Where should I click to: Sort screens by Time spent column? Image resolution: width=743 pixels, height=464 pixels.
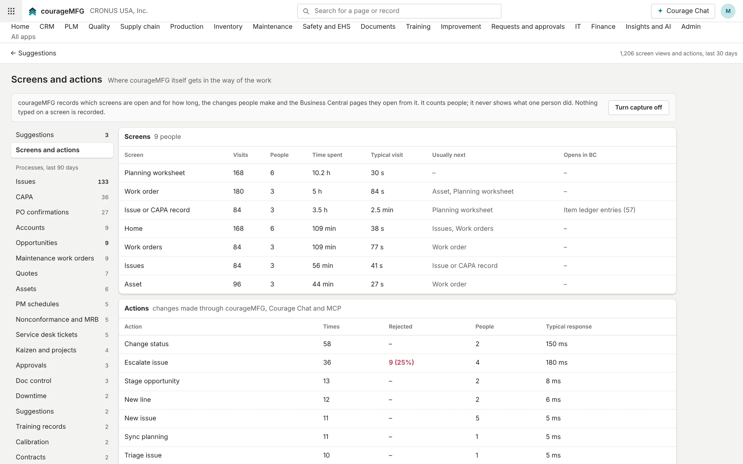[x=327, y=155]
